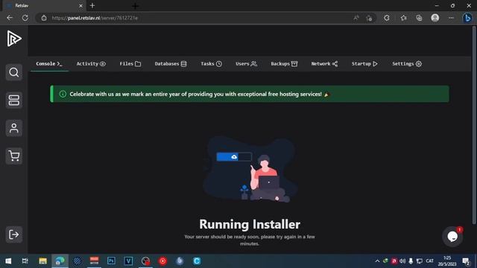Switch to the Activity tab

(91, 64)
